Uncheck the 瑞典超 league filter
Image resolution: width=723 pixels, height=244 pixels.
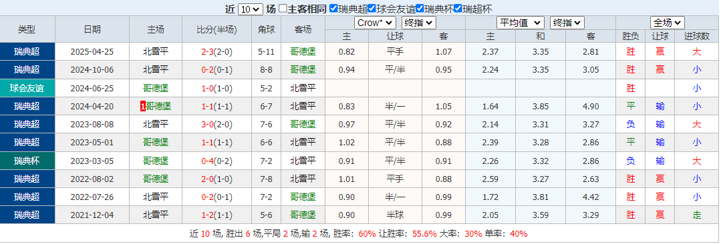click(334, 9)
